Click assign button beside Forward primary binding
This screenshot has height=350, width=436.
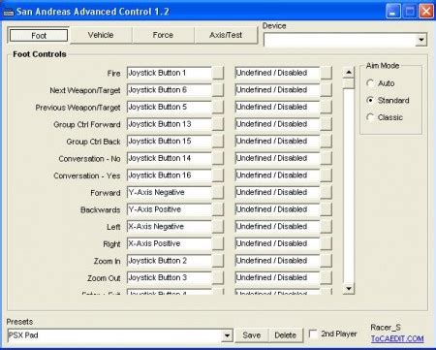[x=218, y=193]
